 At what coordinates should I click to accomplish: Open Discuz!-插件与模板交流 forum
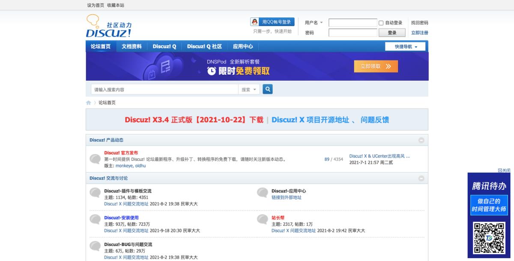tap(128, 191)
